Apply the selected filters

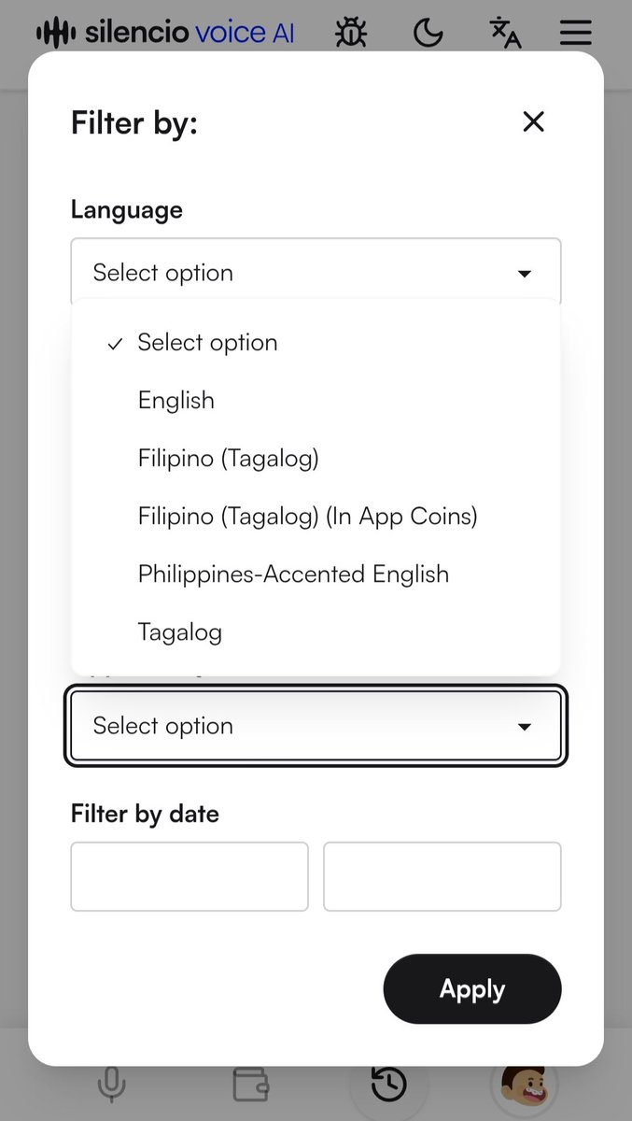[472, 989]
